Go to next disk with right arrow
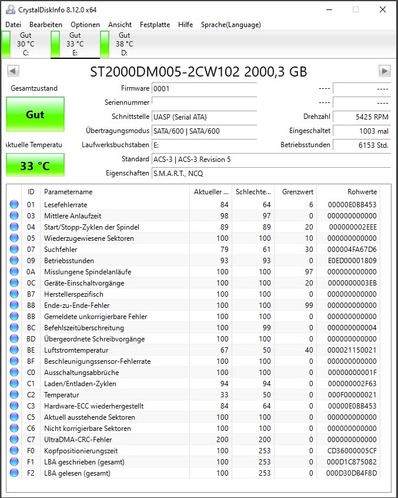398x498 pixels. (384, 71)
